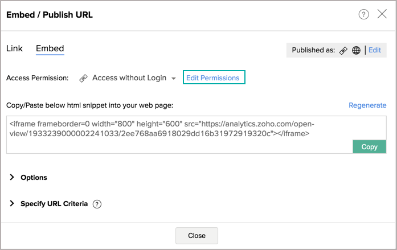Copy the iframe html snippet
The height and width of the screenshot is (250, 397).
tap(370, 147)
